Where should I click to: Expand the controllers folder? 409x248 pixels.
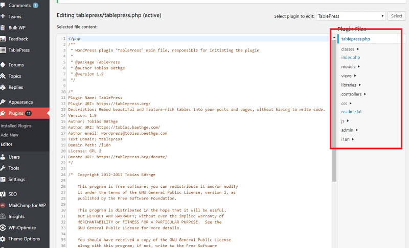(354, 94)
